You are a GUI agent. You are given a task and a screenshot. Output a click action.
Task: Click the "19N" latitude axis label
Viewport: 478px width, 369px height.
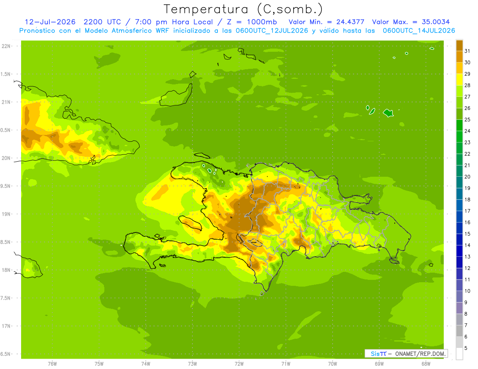(7, 214)
